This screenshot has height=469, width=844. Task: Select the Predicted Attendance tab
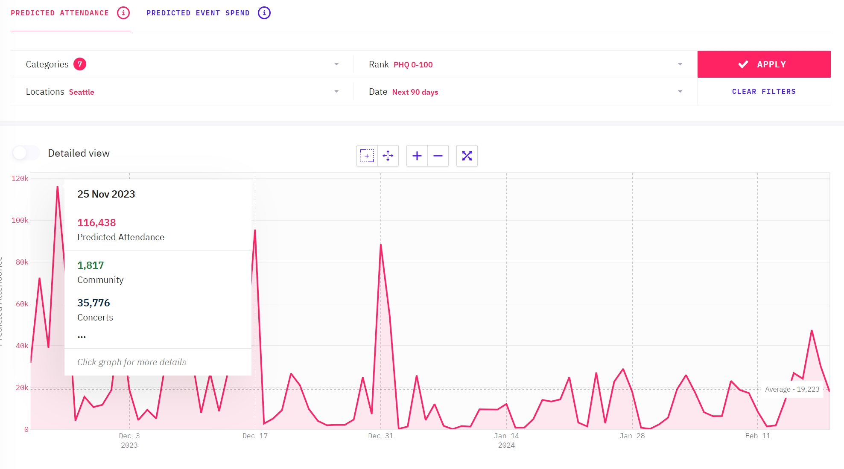click(x=60, y=13)
